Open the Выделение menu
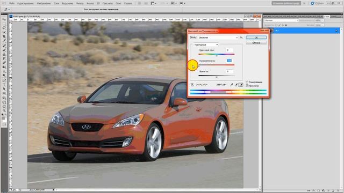This screenshot has width=344, height=193. tap(67, 4)
